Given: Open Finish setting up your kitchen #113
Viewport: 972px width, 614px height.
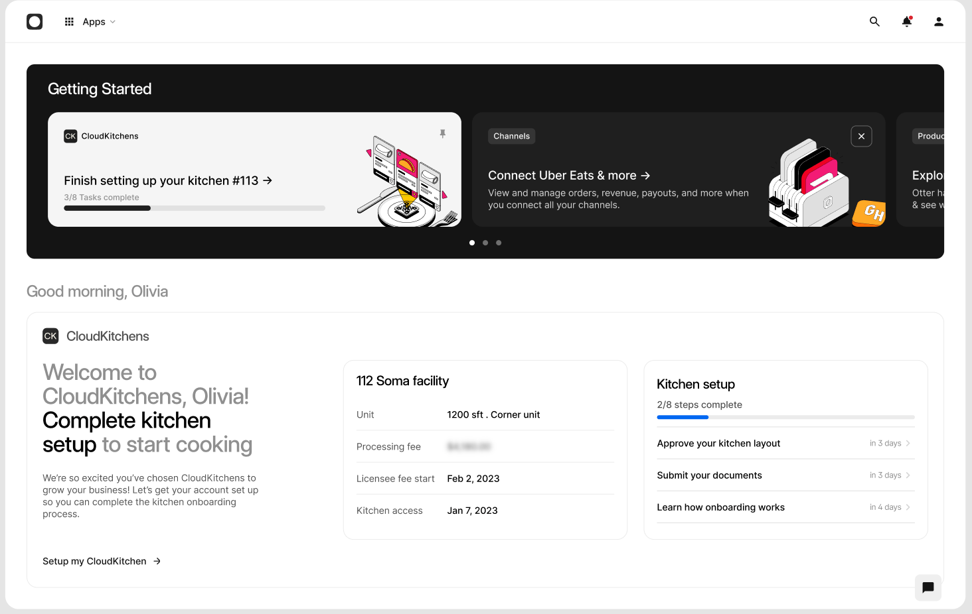Looking at the screenshot, I should (x=168, y=180).
